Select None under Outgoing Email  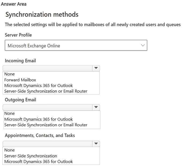pos(9,113)
